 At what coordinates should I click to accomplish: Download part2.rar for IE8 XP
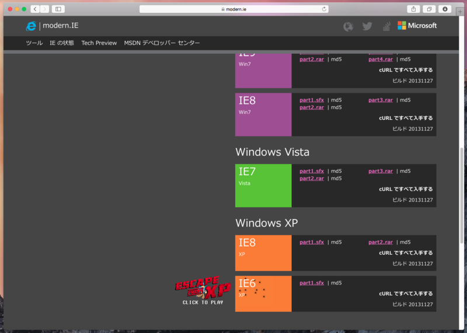pos(381,242)
